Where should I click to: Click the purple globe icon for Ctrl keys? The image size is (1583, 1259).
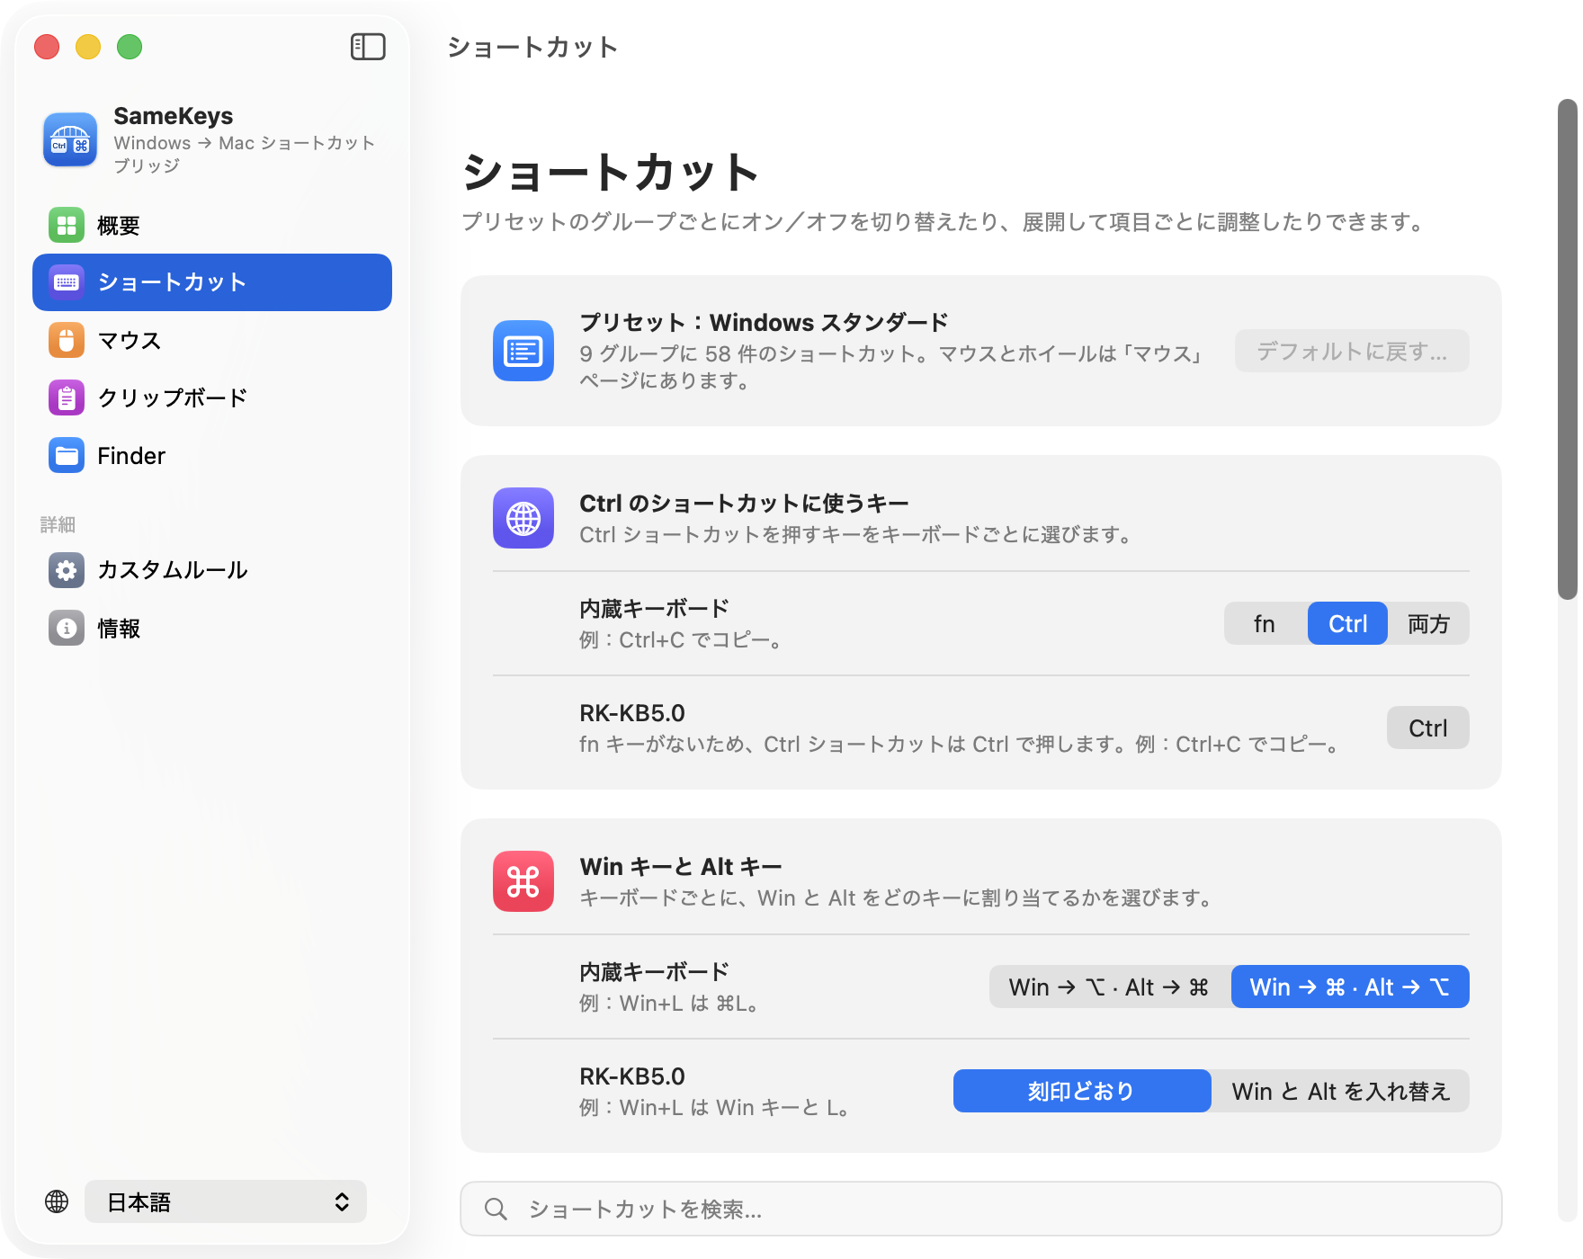point(523,518)
